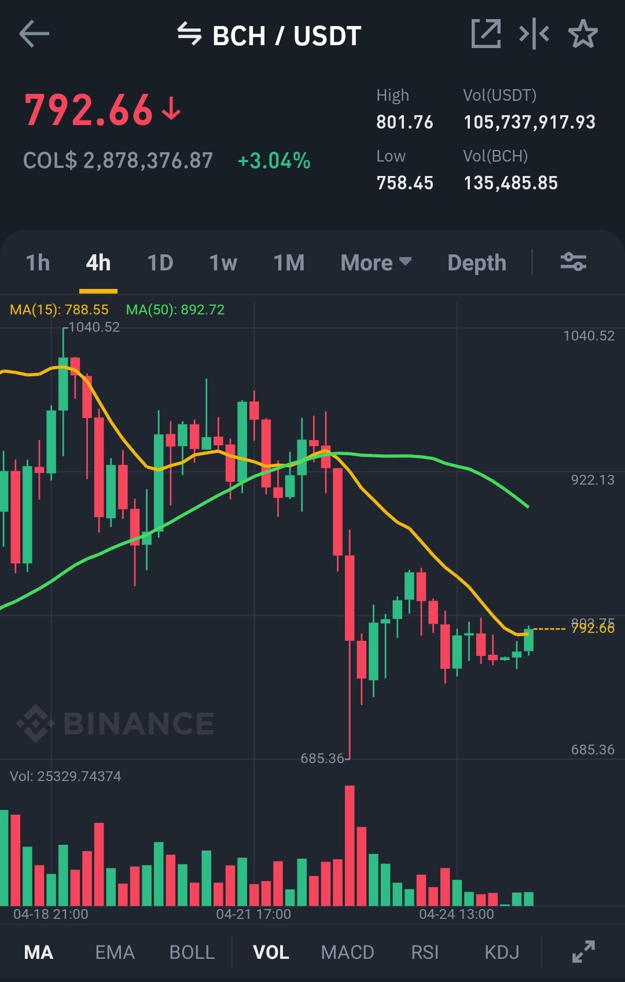Open chart settings sliders icon
Viewport: 625px width, 982px height.
tap(573, 262)
